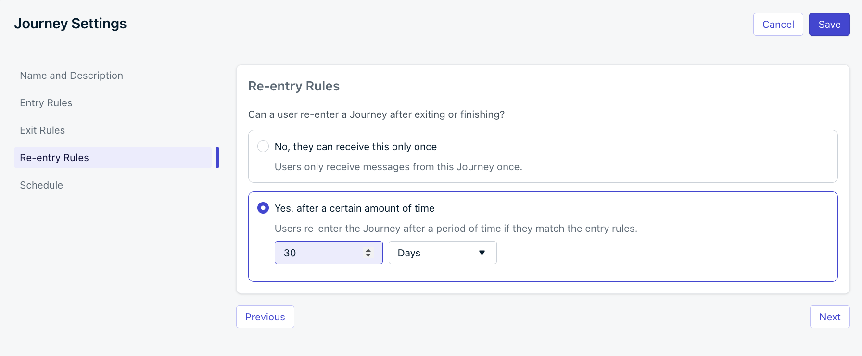Go back to the Previous settings step
Viewport: 862px width, 356px height.
(265, 317)
